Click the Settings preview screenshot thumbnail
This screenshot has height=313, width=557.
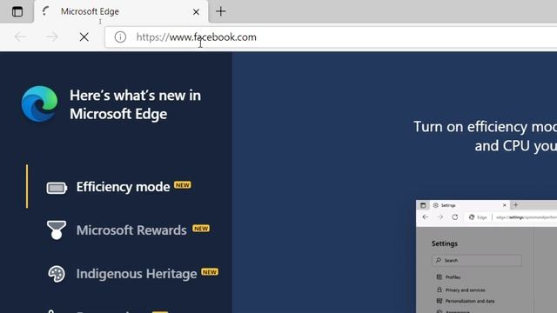(487, 256)
